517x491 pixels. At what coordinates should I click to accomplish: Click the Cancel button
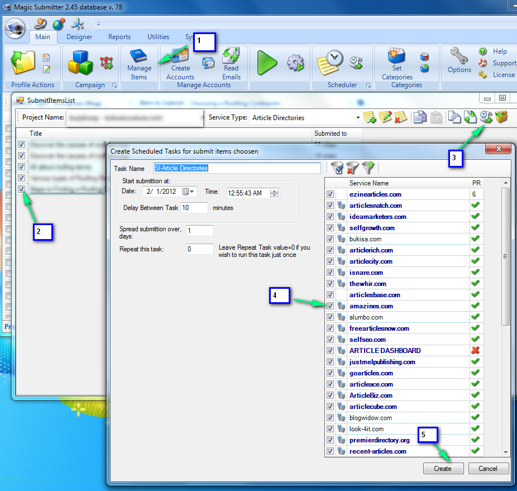point(489,469)
